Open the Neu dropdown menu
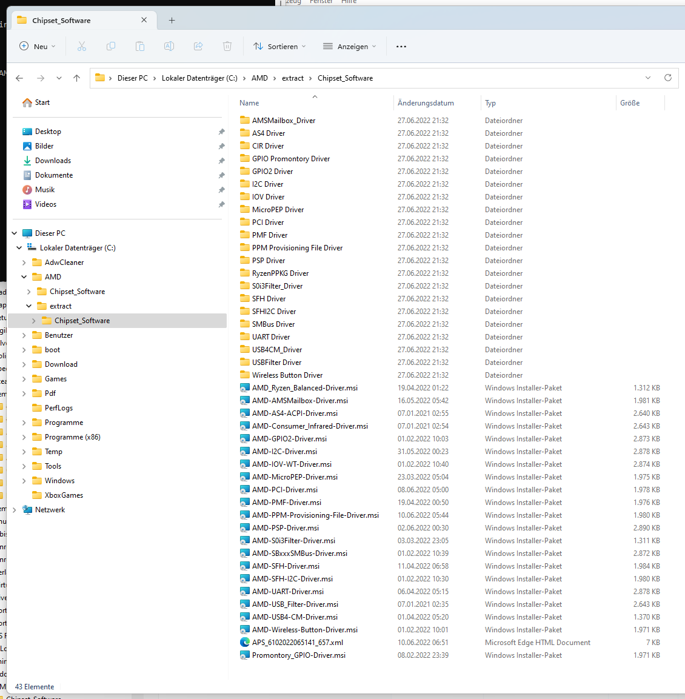The height and width of the screenshot is (699, 685). point(38,46)
